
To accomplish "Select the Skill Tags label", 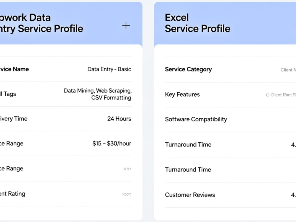I will (x=8, y=94).
